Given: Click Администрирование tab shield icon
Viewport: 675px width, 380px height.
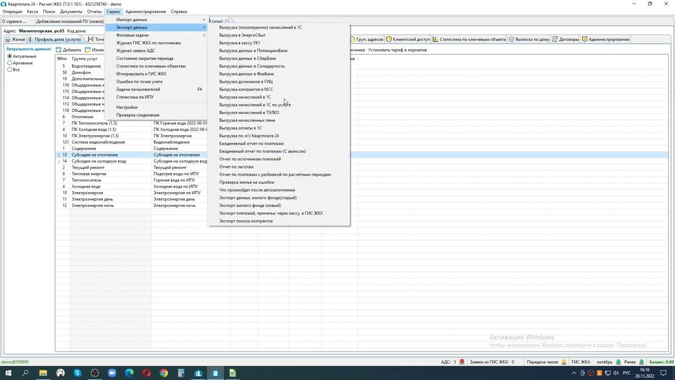Looking at the screenshot, I should click(x=585, y=40).
